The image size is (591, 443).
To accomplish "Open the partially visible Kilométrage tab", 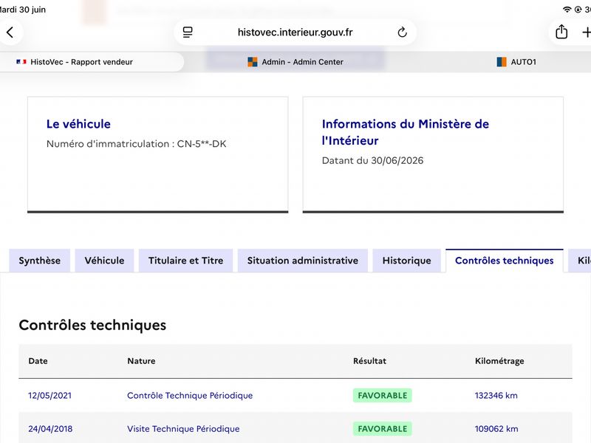I will click(x=581, y=261).
